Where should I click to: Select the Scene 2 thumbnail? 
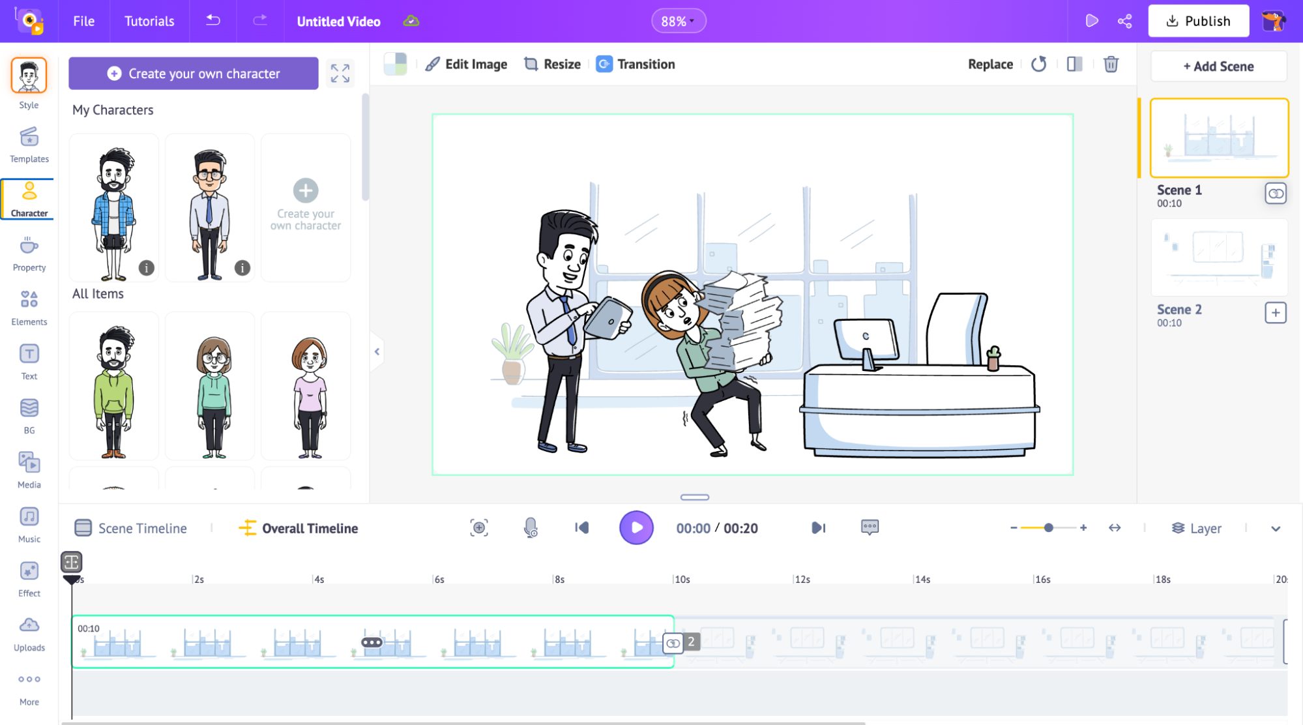1219,257
